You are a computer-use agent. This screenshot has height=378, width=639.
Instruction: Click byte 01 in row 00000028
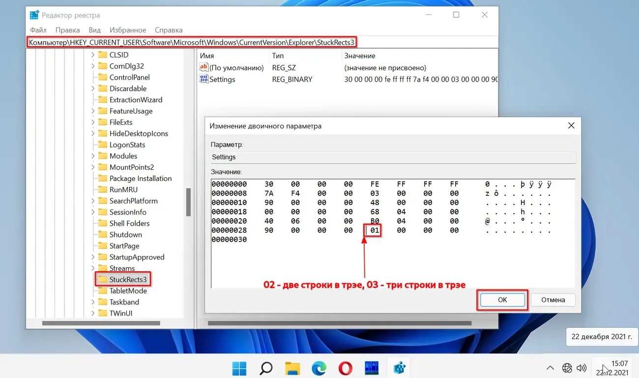coord(375,230)
